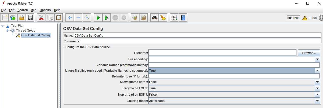Open Help with the question mark icon
Viewport: 323px width, 108px height.
(x=183, y=18)
